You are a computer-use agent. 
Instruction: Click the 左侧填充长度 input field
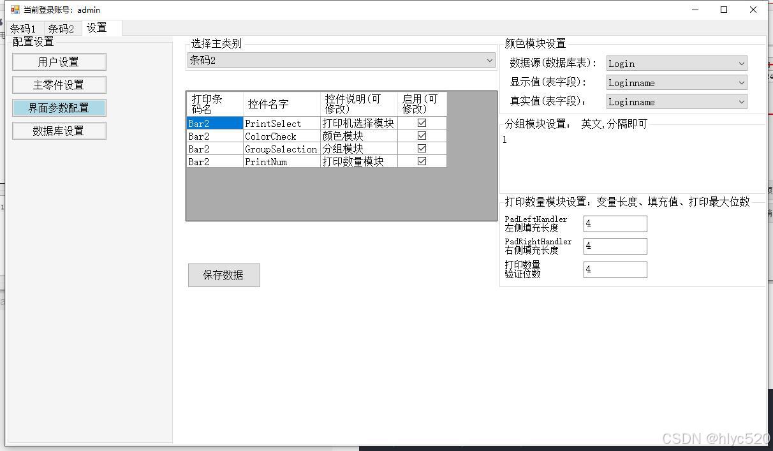[x=615, y=223]
